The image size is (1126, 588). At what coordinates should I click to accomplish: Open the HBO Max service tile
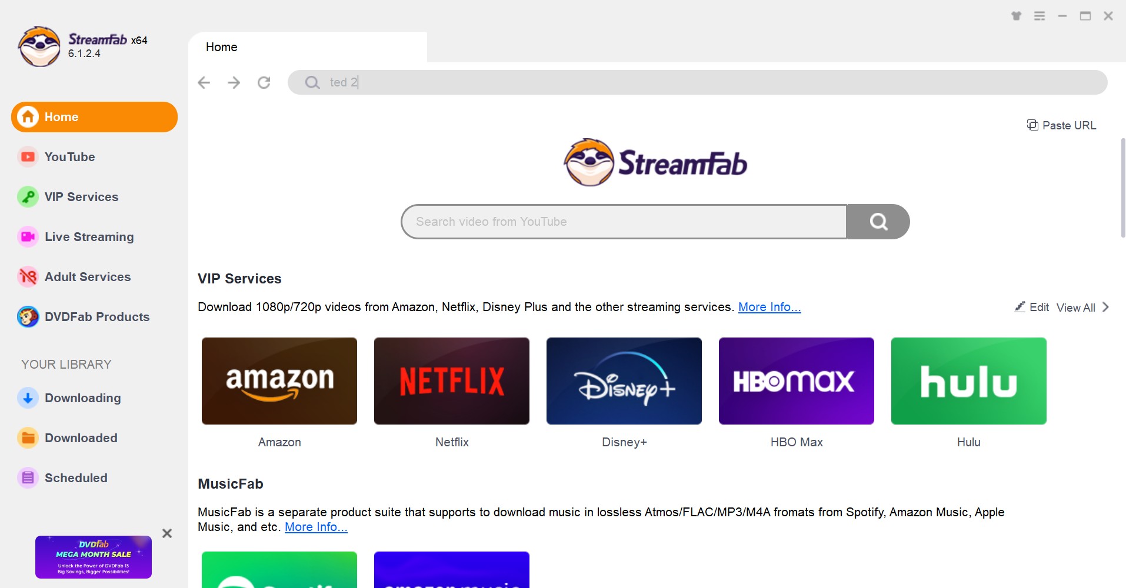click(797, 381)
